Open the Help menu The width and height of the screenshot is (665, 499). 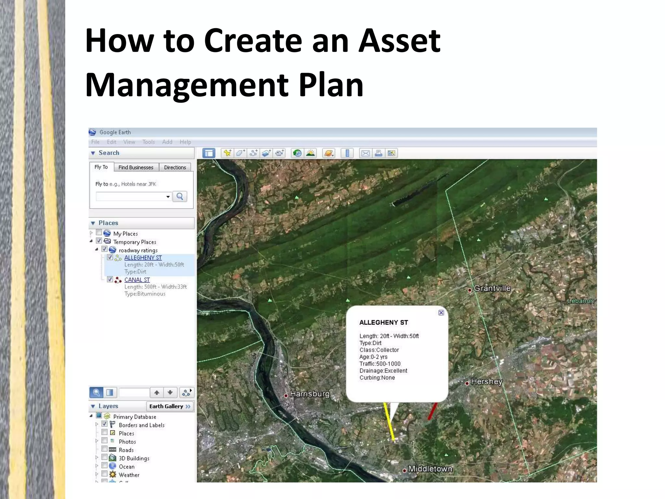click(x=185, y=142)
